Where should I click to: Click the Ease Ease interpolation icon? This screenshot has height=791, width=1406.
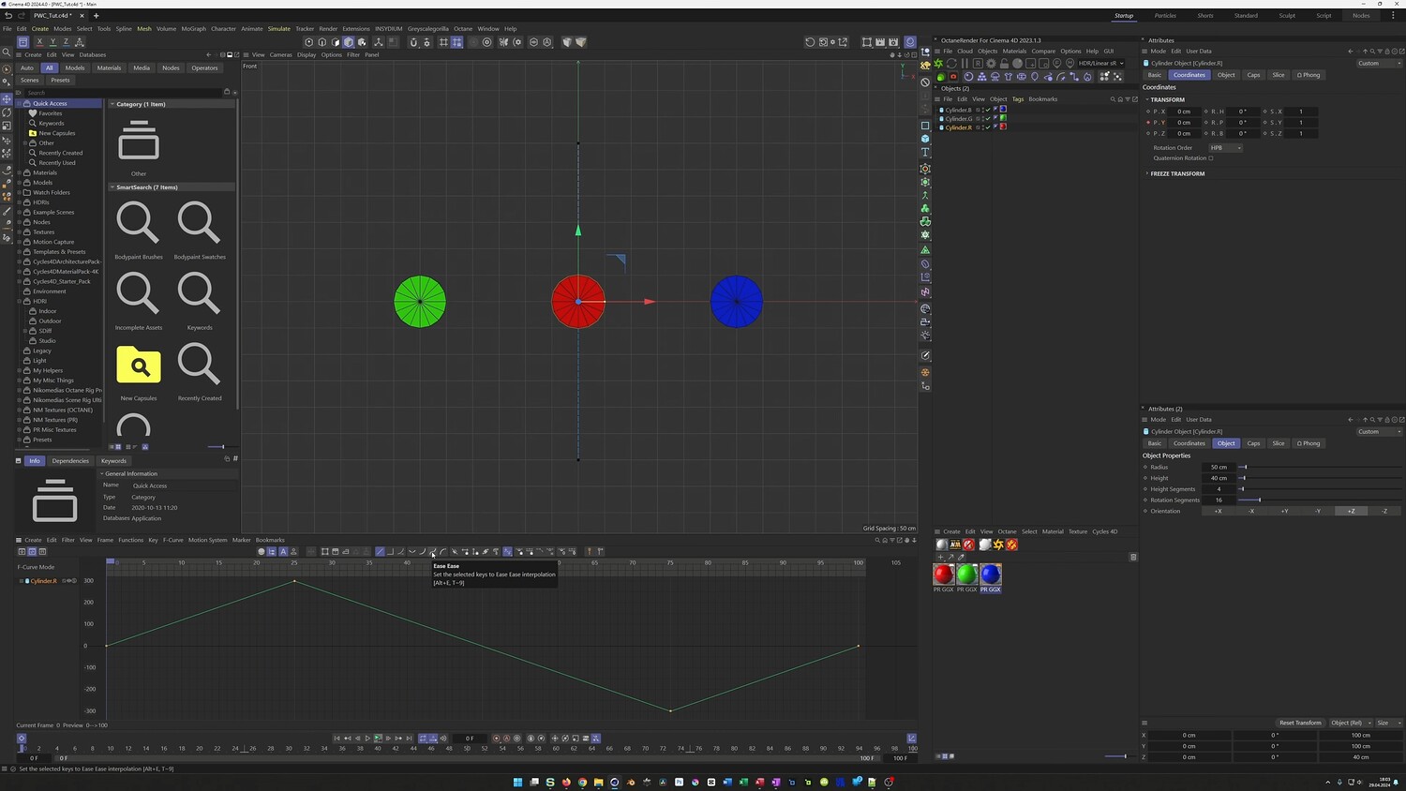click(433, 552)
